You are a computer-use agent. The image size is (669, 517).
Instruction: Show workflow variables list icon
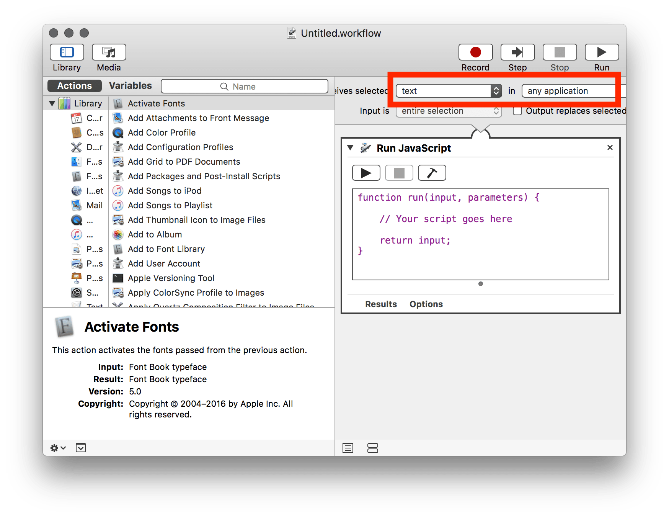click(x=372, y=448)
